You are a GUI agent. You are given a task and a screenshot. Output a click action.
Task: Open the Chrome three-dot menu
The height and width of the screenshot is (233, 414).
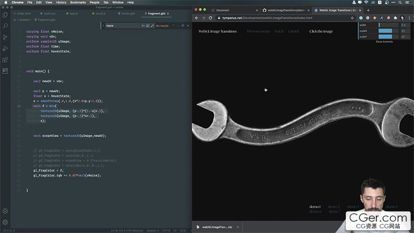point(408,18)
